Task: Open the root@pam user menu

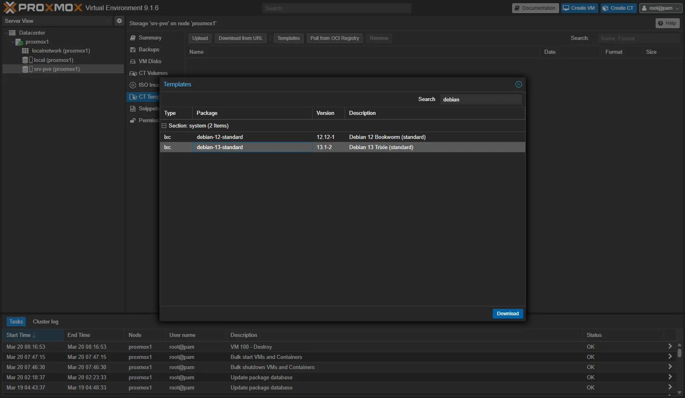Action: click(660, 8)
